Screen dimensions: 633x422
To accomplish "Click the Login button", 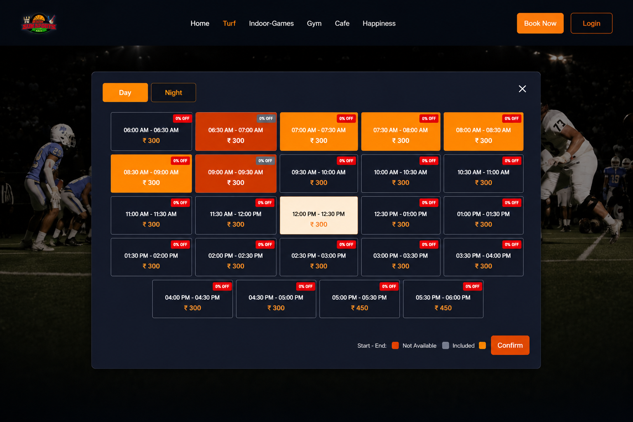I will (591, 23).
